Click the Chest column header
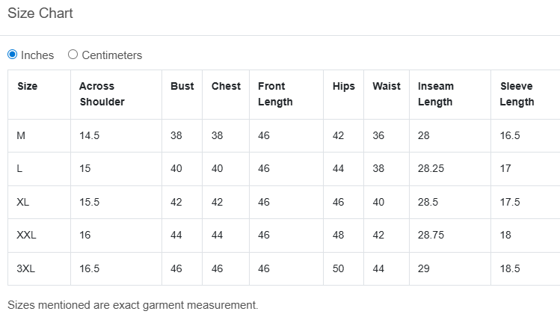 pyautogui.click(x=226, y=86)
